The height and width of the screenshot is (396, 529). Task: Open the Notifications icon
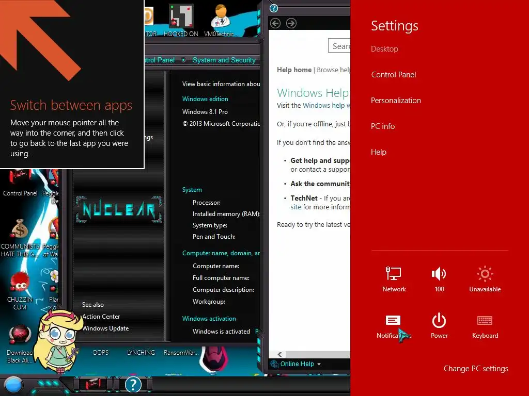pyautogui.click(x=393, y=326)
